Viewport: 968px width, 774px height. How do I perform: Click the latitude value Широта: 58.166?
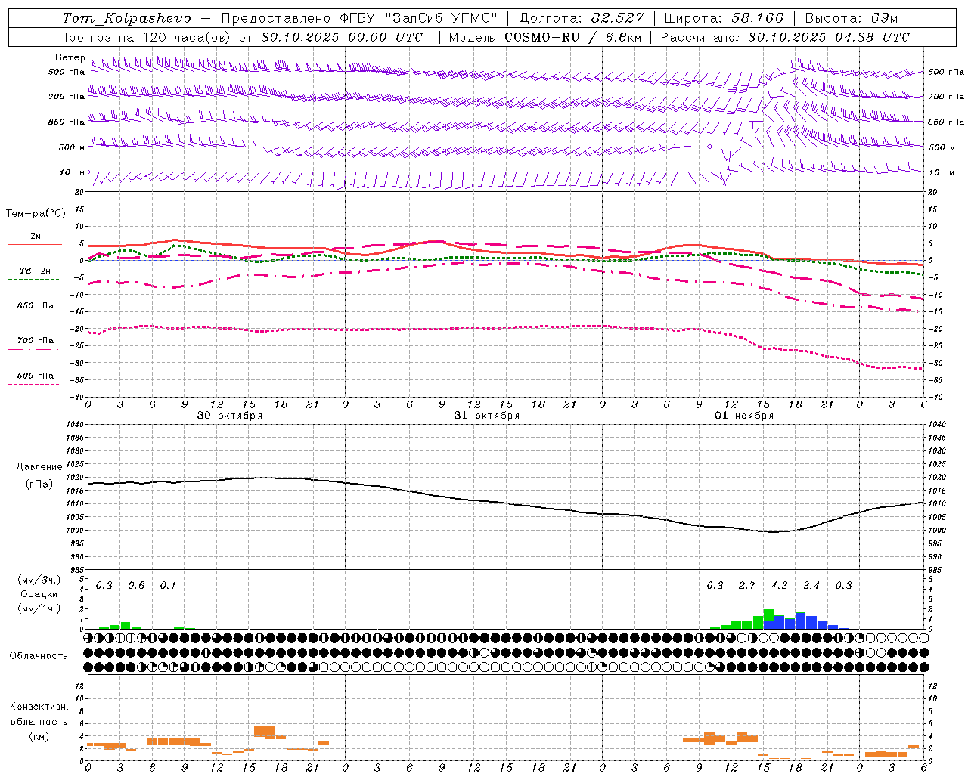(724, 18)
